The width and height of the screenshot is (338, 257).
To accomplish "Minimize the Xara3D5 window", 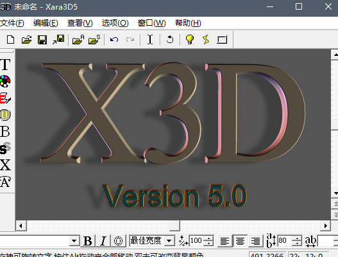I will point(270,7).
